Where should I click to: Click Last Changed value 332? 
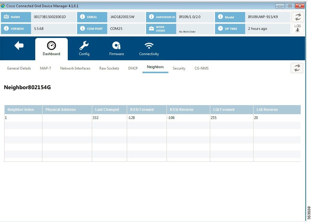(95, 118)
